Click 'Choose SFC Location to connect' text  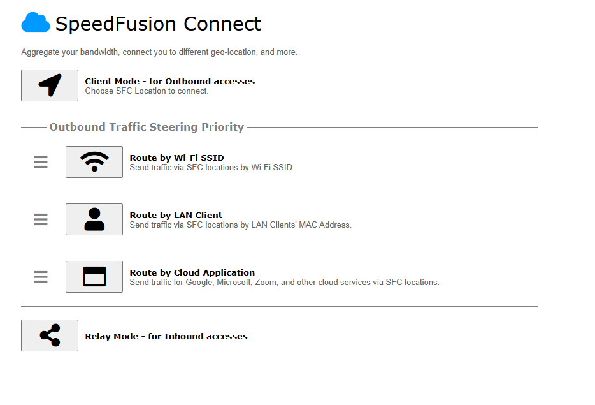pyautogui.click(x=147, y=91)
